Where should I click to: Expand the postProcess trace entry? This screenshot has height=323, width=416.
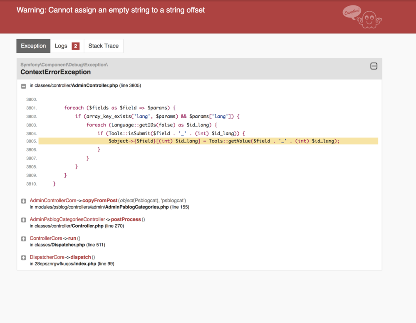(x=24, y=220)
